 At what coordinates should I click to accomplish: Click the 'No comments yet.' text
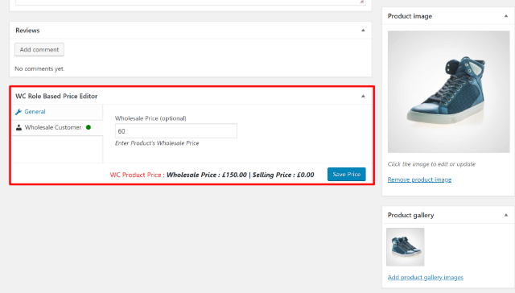(x=39, y=68)
